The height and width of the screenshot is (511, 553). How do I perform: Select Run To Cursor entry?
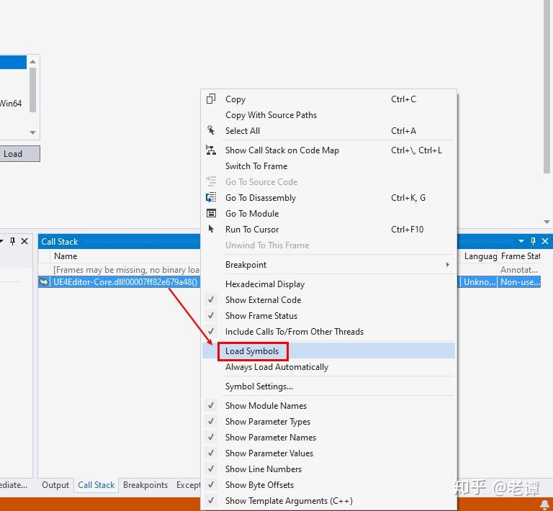tap(328, 230)
